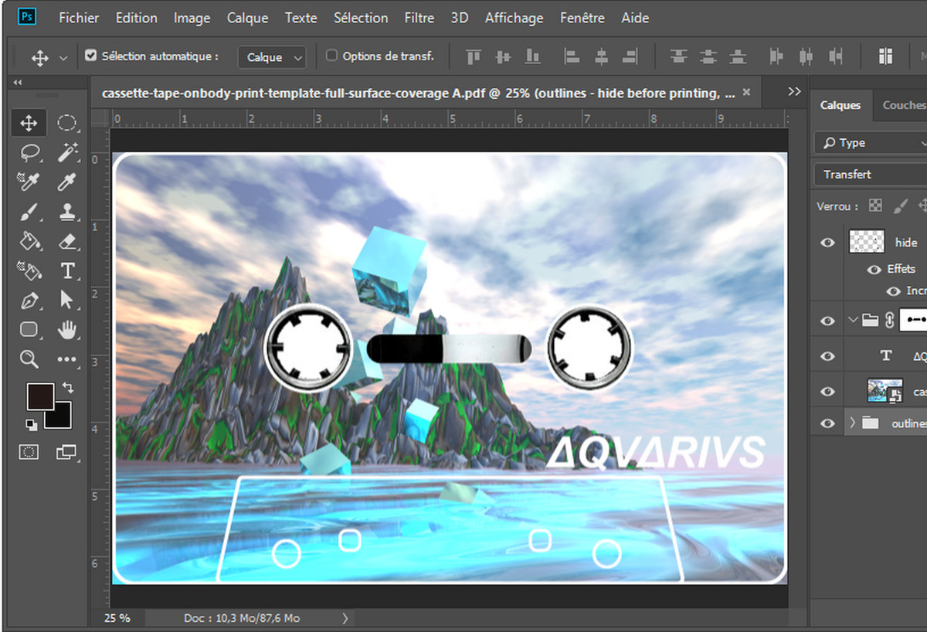This screenshot has height=632, width=927.
Task: Select the Lasso tool
Action: pyautogui.click(x=29, y=152)
